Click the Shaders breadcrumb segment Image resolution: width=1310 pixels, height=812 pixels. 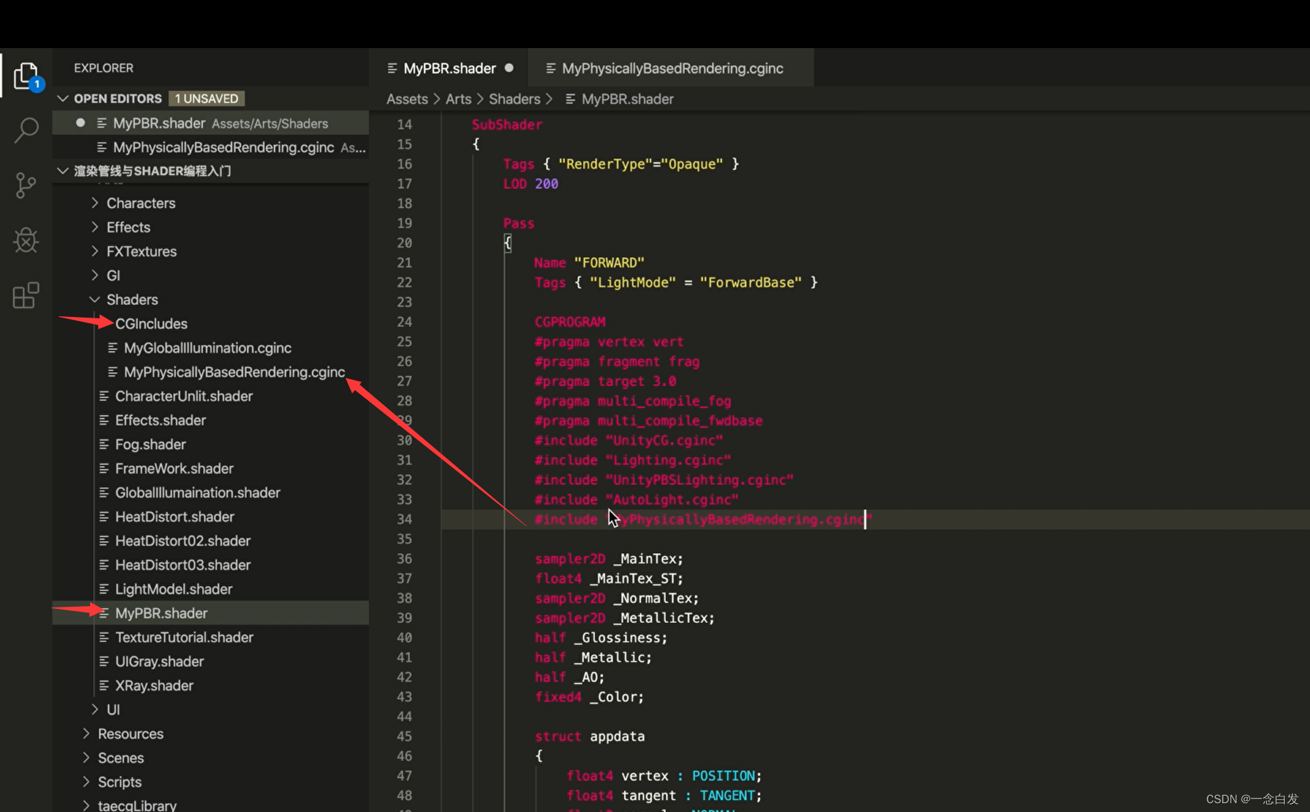coord(514,99)
